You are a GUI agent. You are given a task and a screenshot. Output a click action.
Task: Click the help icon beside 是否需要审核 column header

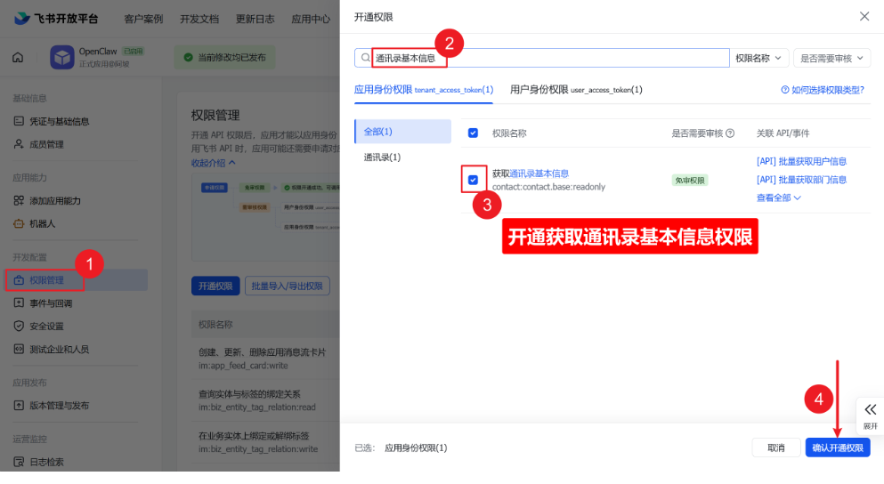click(x=730, y=133)
